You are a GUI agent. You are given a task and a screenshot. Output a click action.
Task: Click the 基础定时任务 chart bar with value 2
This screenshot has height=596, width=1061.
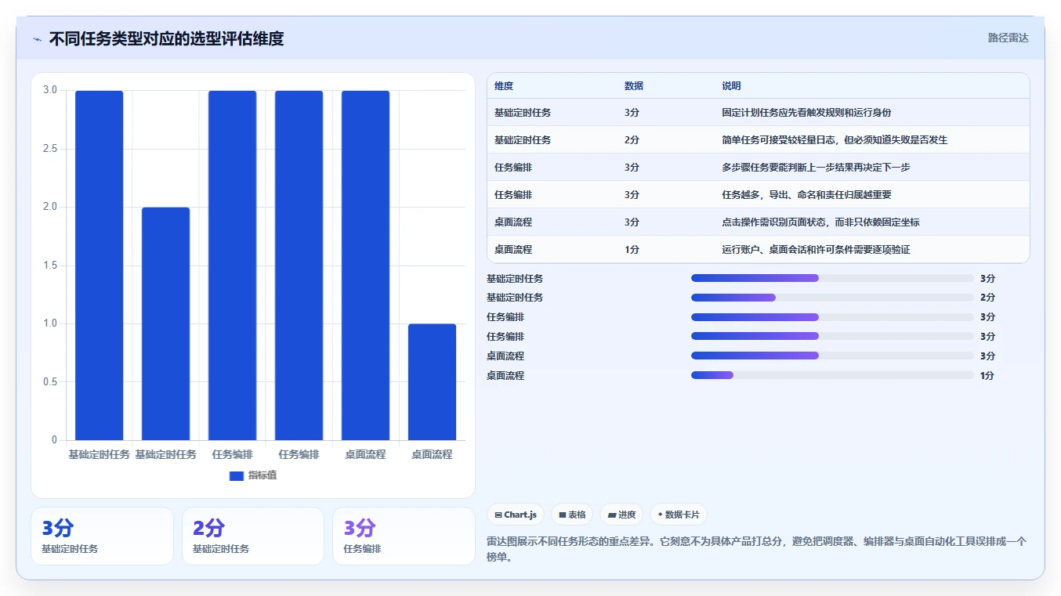coord(166,323)
